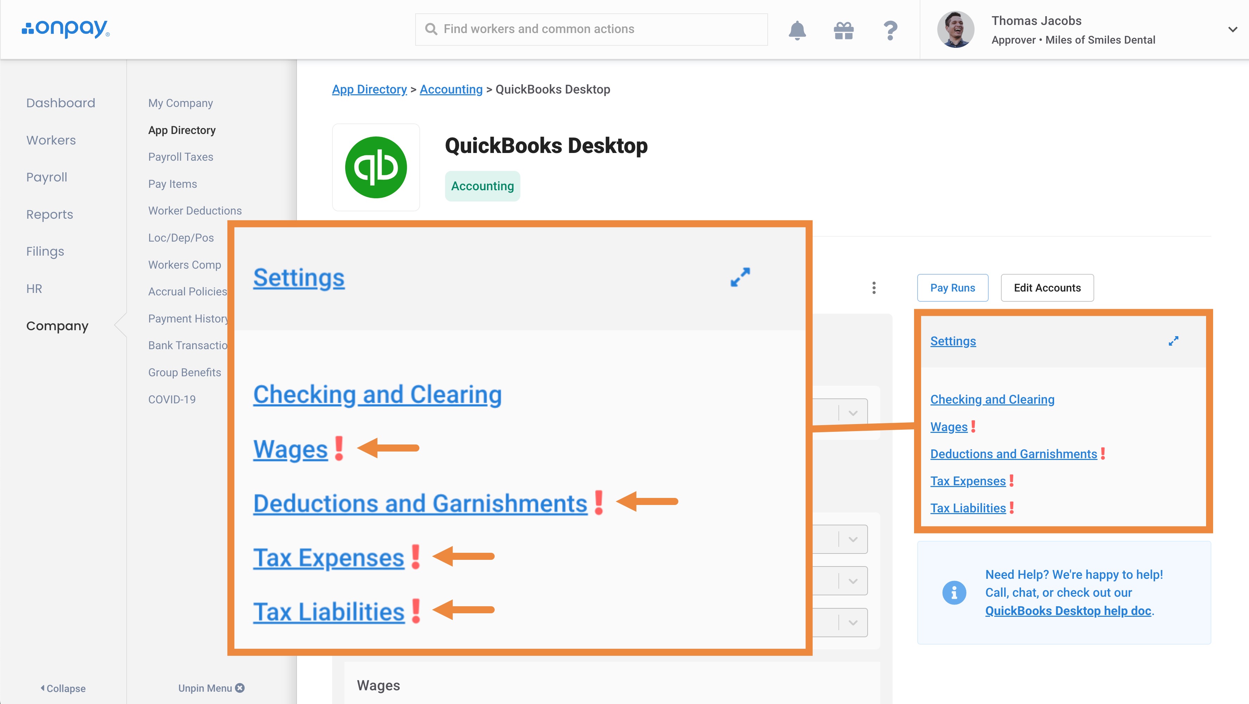Click the Pay Runs button
Screen dimensions: 1249x704
tap(952, 288)
